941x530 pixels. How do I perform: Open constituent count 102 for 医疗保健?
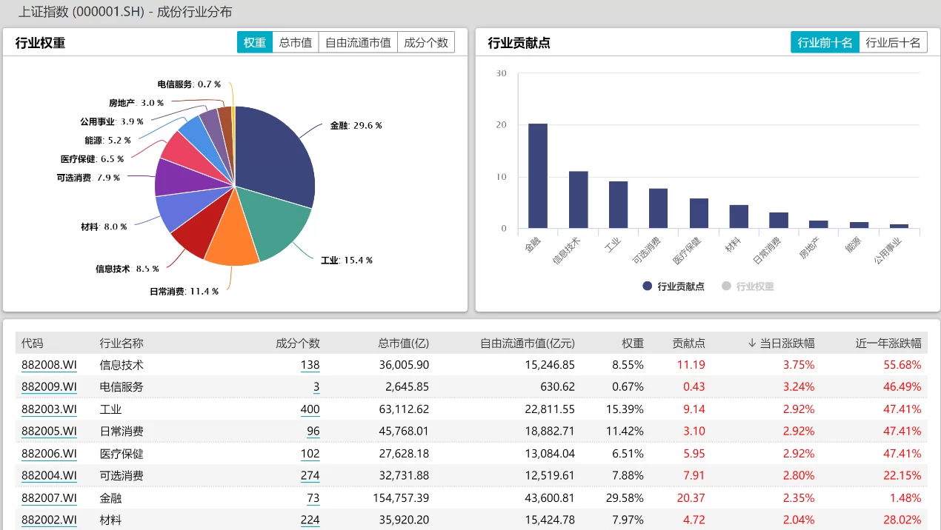tap(310, 454)
